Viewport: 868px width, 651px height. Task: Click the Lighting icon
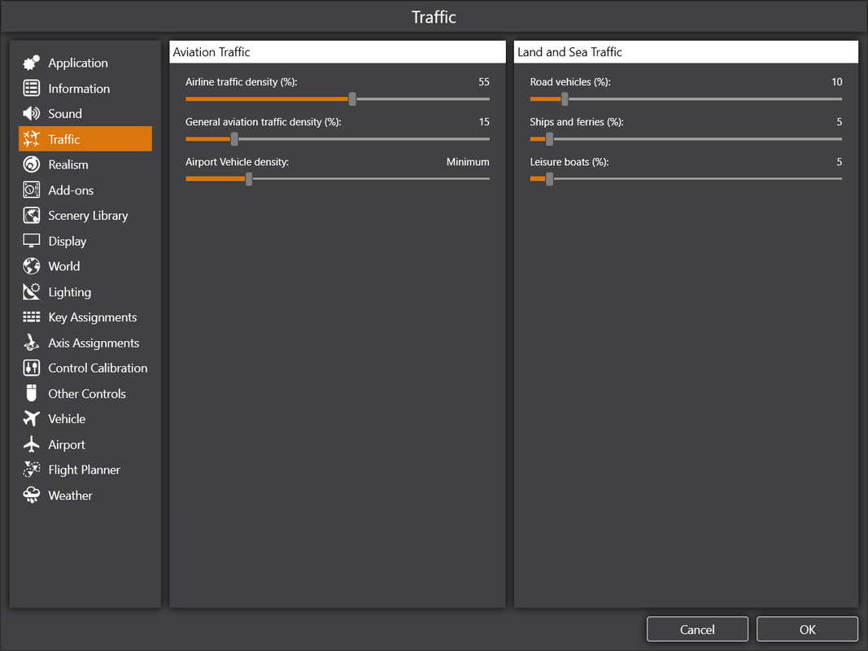coord(32,292)
